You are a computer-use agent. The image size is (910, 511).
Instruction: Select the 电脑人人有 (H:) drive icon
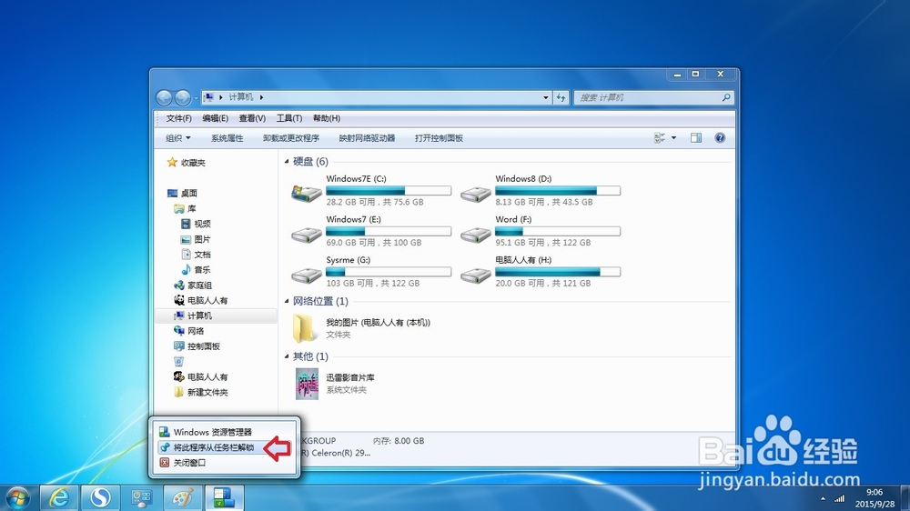click(x=475, y=275)
